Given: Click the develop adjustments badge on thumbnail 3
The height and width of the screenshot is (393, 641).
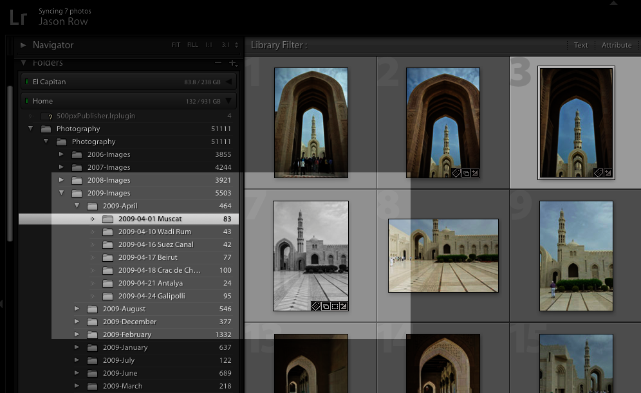Looking at the screenshot, I should [608, 173].
